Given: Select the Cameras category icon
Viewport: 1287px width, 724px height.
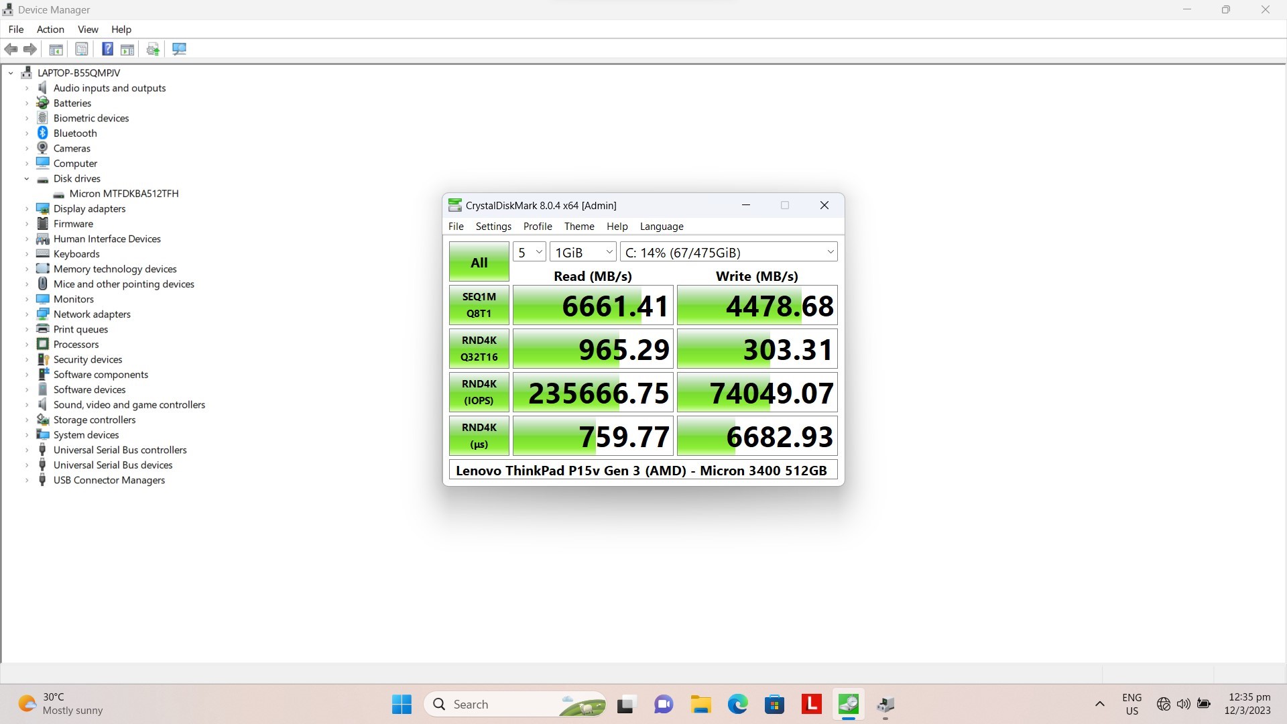Looking at the screenshot, I should click(x=43, y=148).
